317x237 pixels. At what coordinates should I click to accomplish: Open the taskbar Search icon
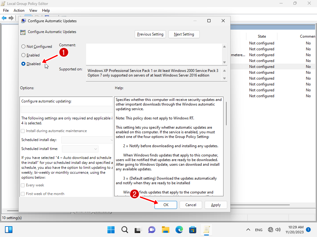coord(125,230)
